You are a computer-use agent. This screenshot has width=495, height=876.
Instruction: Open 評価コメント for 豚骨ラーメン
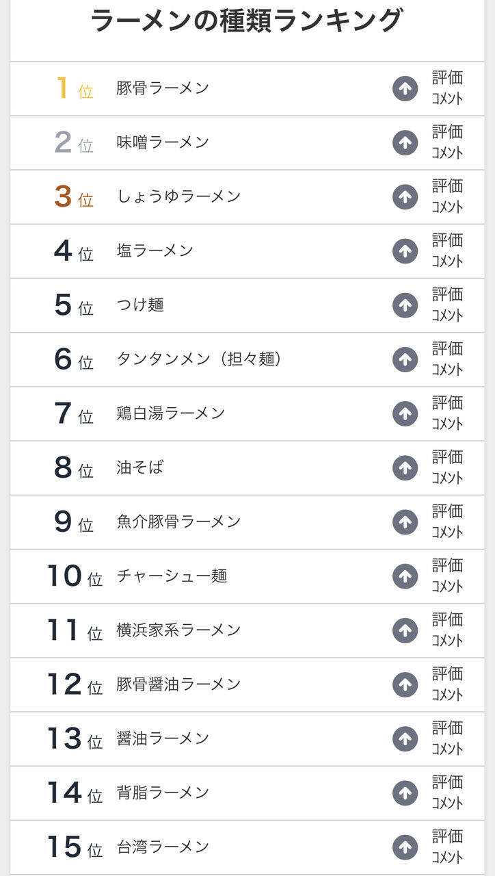pyautogui.click(x=447, y=88)
